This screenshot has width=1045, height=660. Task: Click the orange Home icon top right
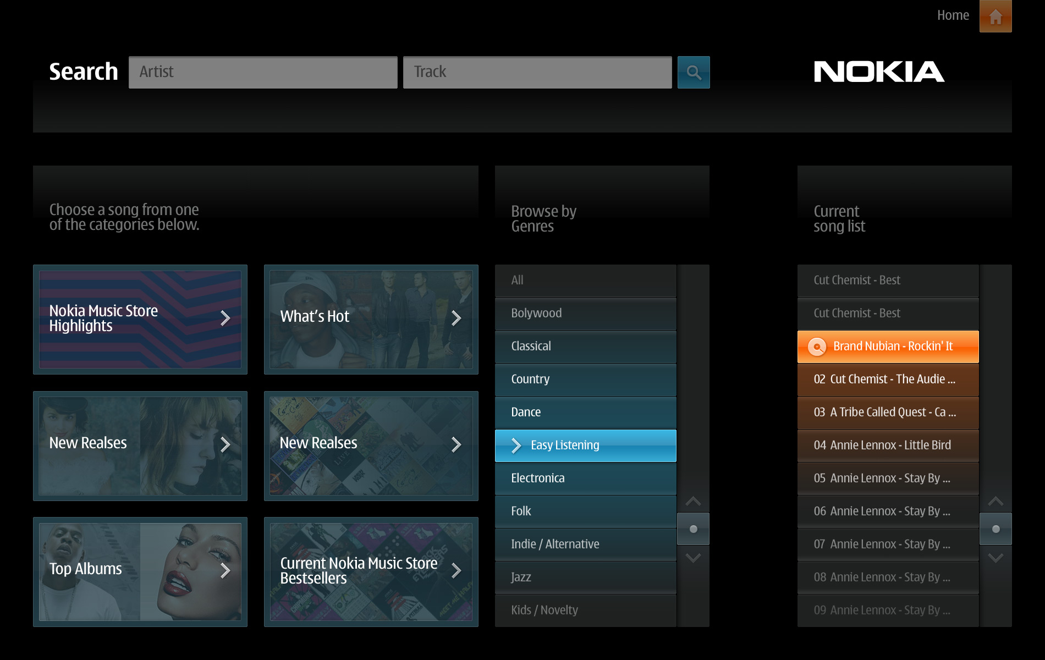[x=996, y=16]
